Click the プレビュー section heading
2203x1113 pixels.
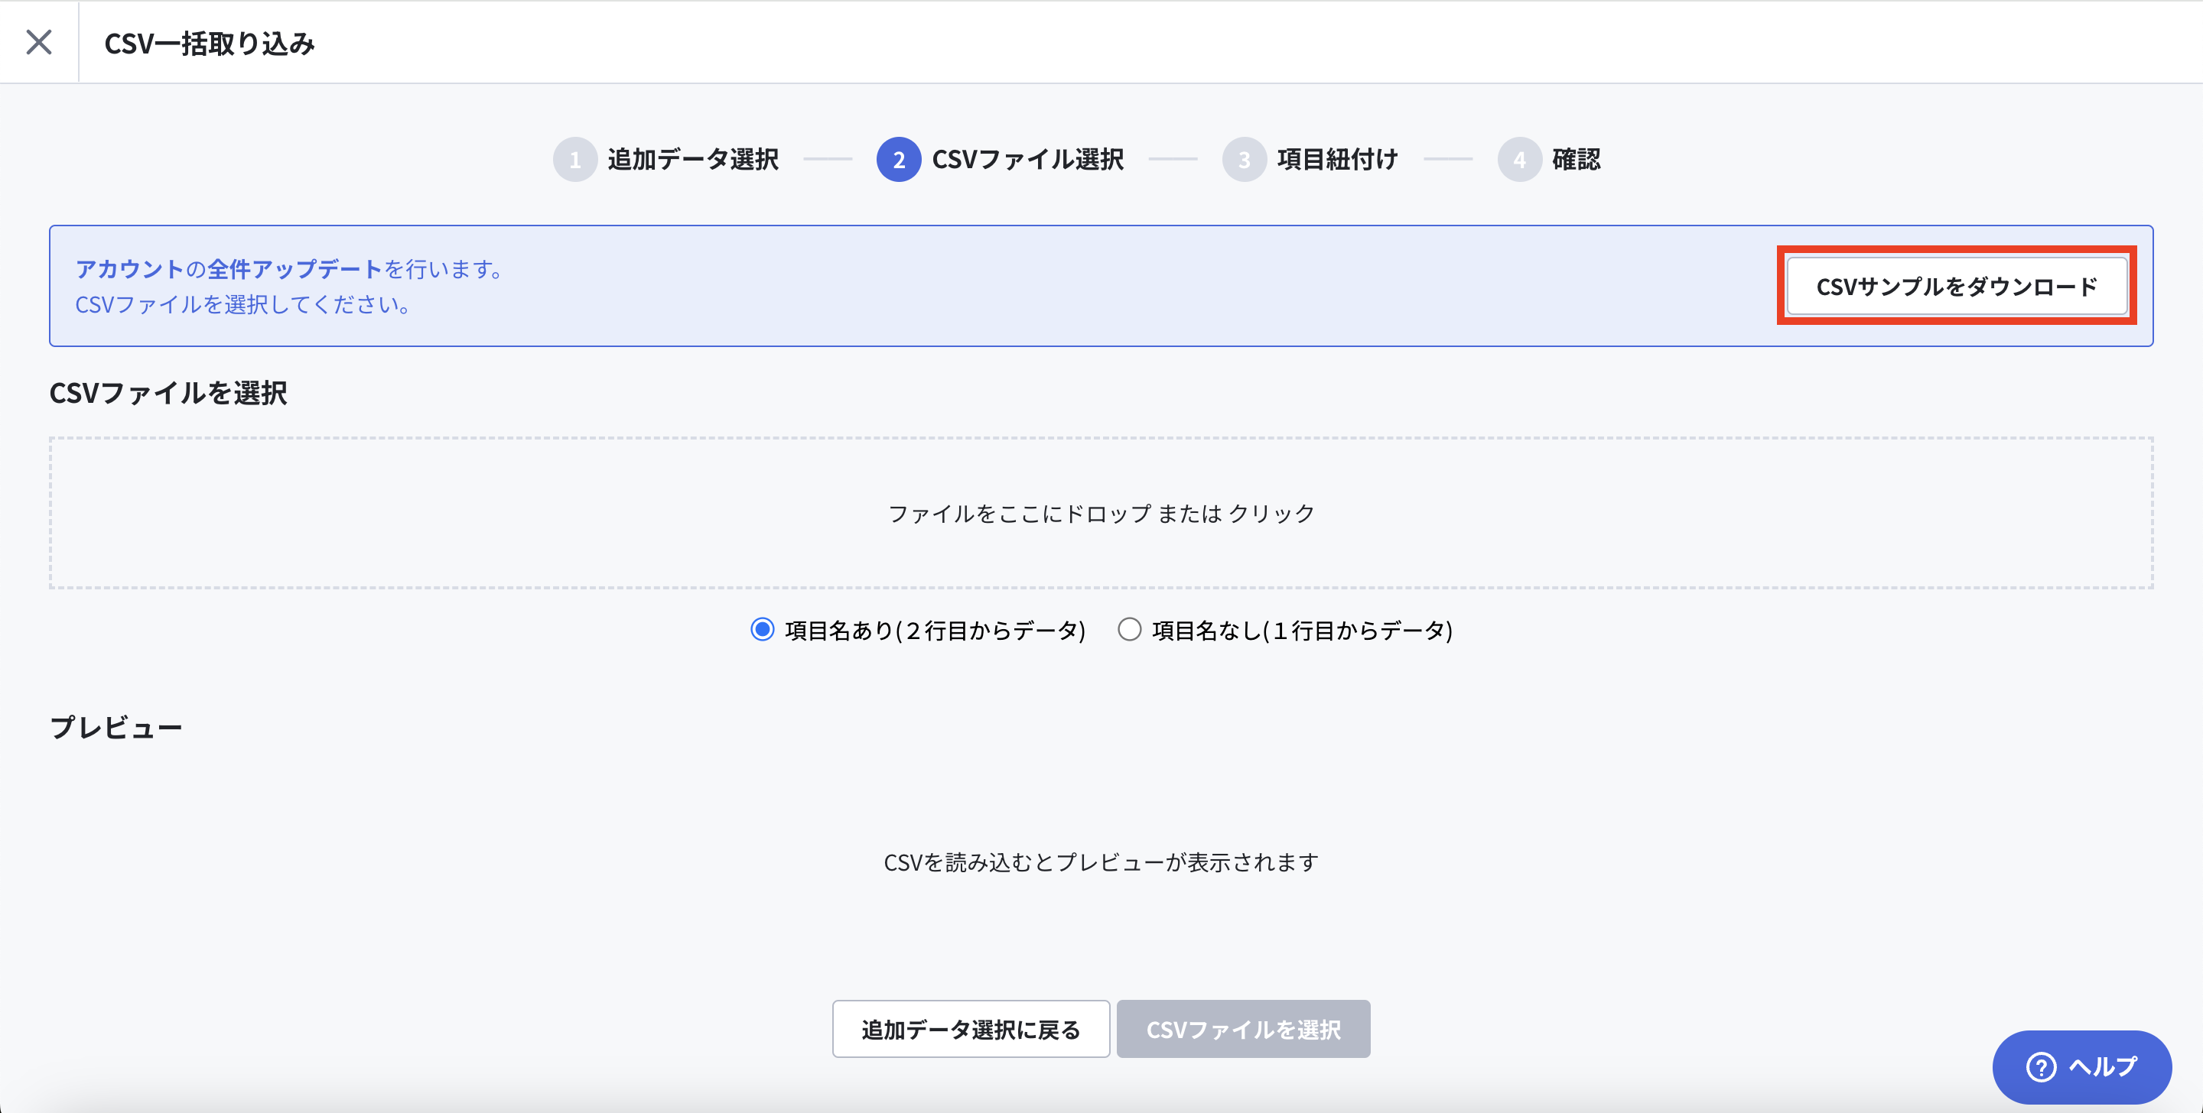click(116, 728)
